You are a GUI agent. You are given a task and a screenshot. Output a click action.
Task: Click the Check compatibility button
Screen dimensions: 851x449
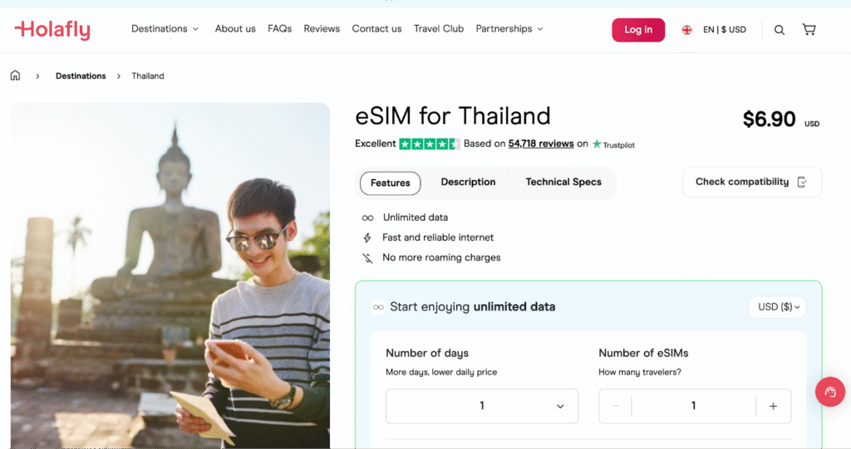point(751,183)
